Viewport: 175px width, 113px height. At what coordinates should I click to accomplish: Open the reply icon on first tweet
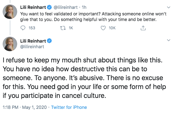pyautogui.click(x=23, y=28)
